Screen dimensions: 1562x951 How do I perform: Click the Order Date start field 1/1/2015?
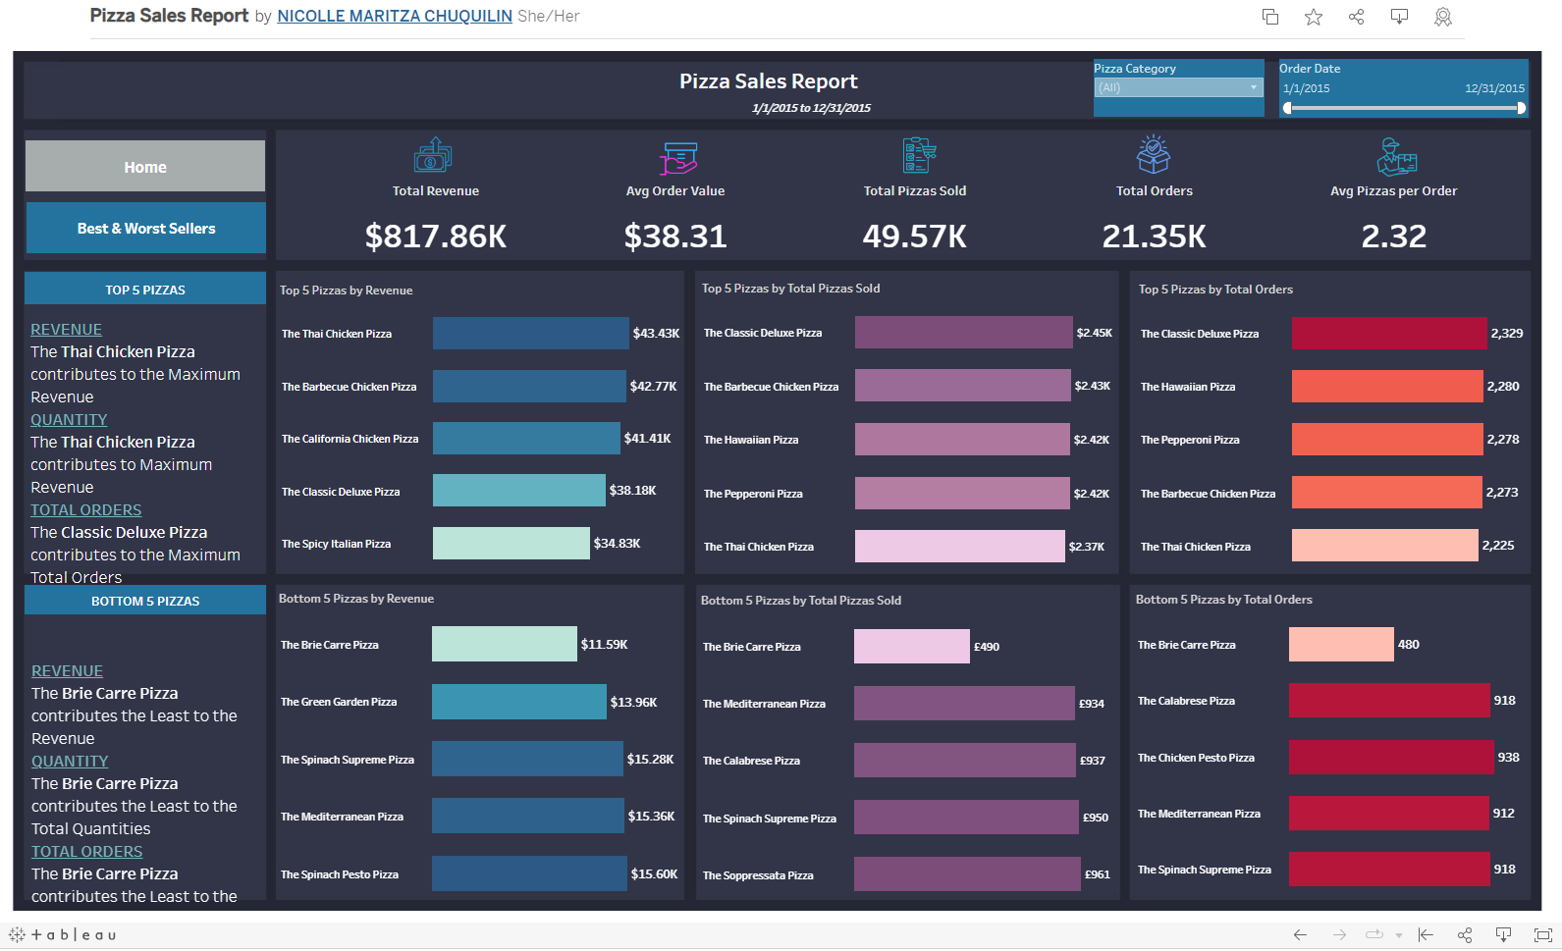tap(1306, 88)
